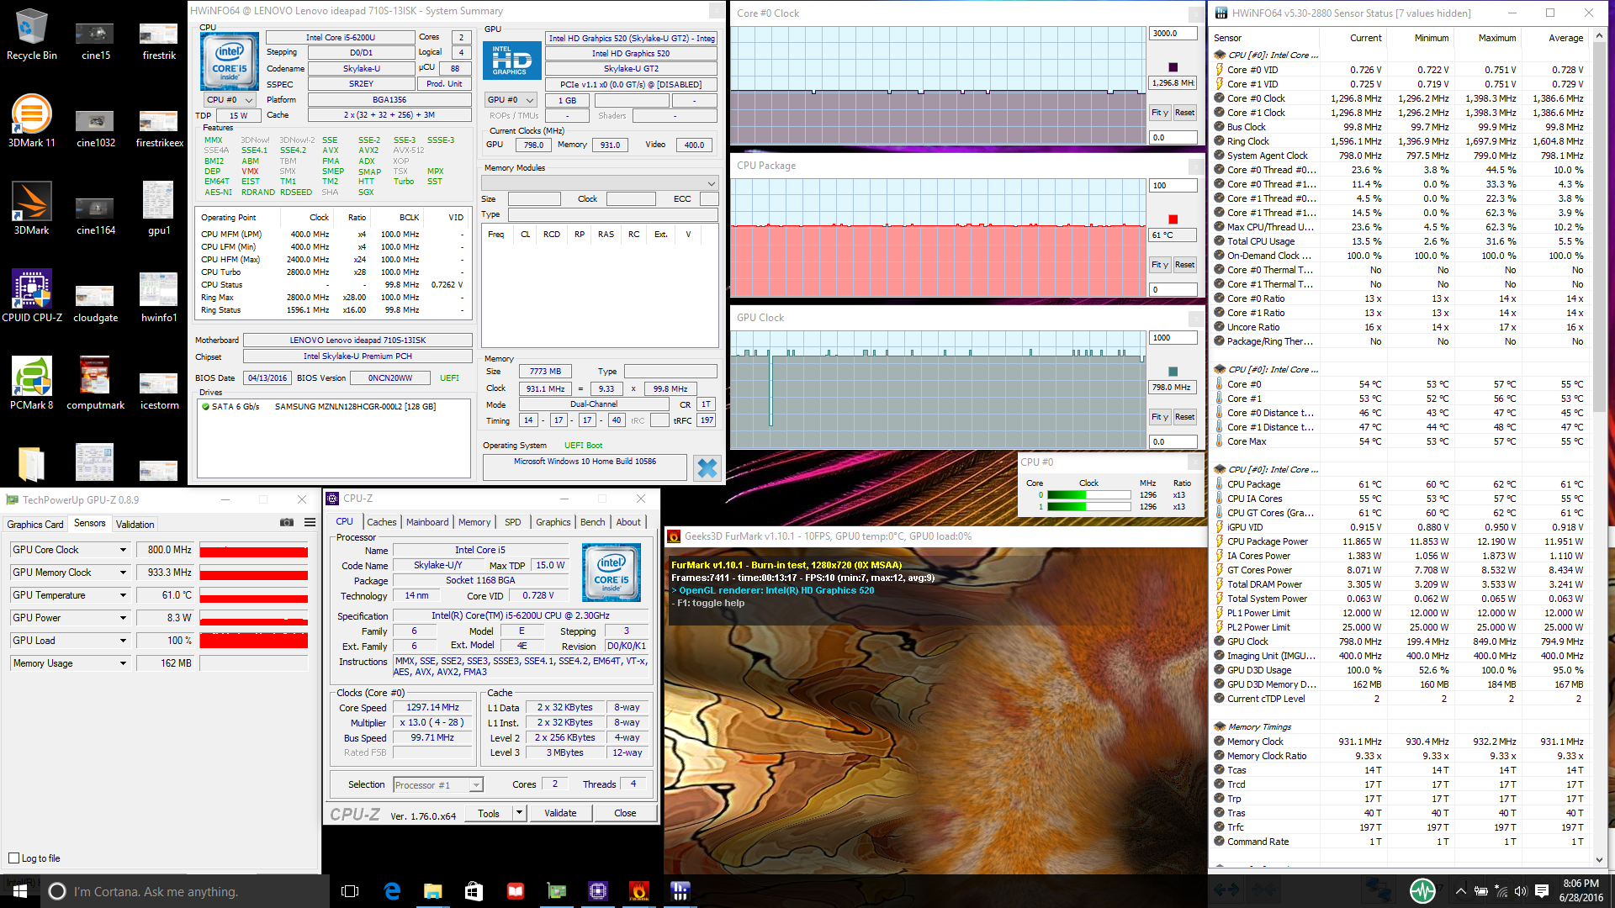This screenshot has width=1615, height=908.
Task: Open the Caches tab in CPU-Z
Action: (x=381, y=522)
